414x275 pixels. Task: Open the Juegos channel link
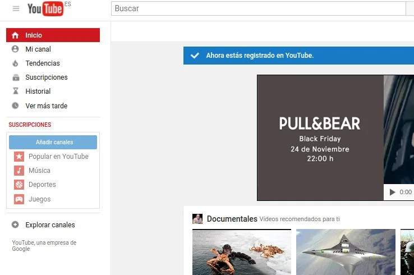pos(39,199)
